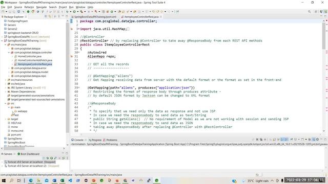This screenshot has height=184, width=328.
Task: Click Package Explorer horizontal scrollbar
Action: pos(14,149)
